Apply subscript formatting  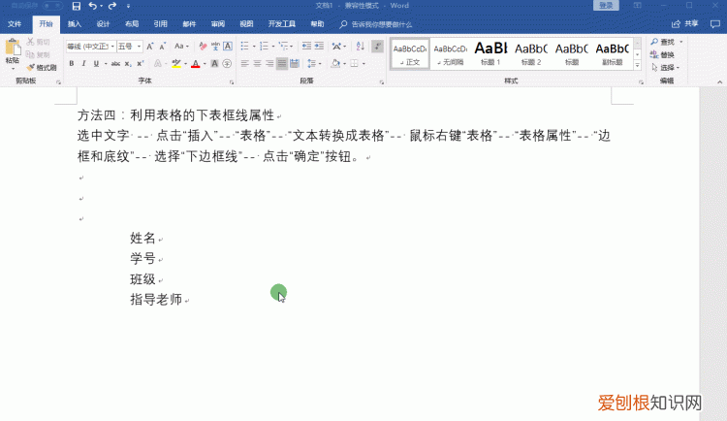[x=128, y=64]
